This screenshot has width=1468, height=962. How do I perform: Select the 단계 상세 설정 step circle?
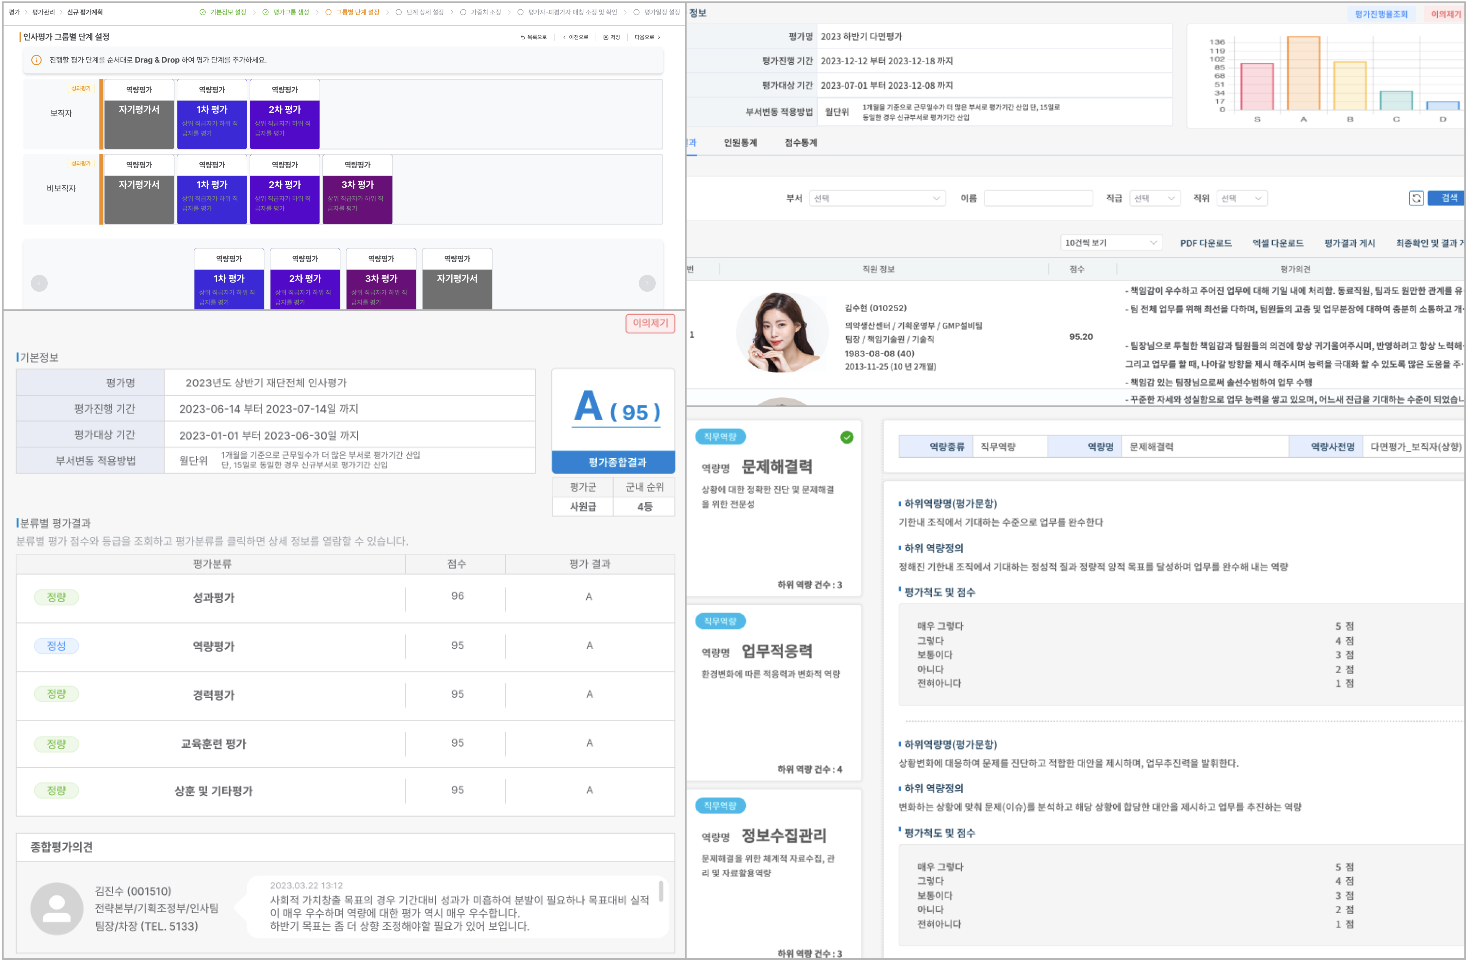(398, 12)
